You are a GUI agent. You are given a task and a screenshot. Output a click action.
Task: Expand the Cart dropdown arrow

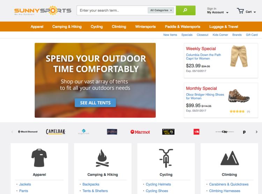click(x=255, y=12)
